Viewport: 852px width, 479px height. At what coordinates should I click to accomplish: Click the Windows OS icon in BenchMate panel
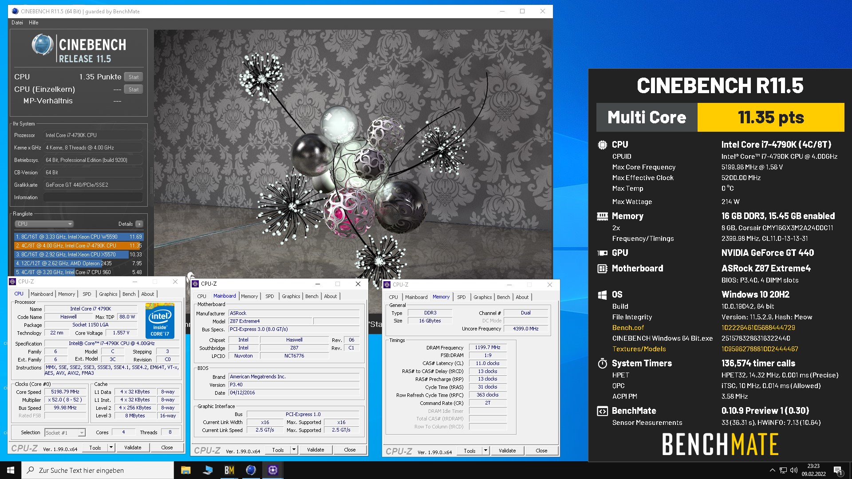pyautogui.click(x=602, y=294)
